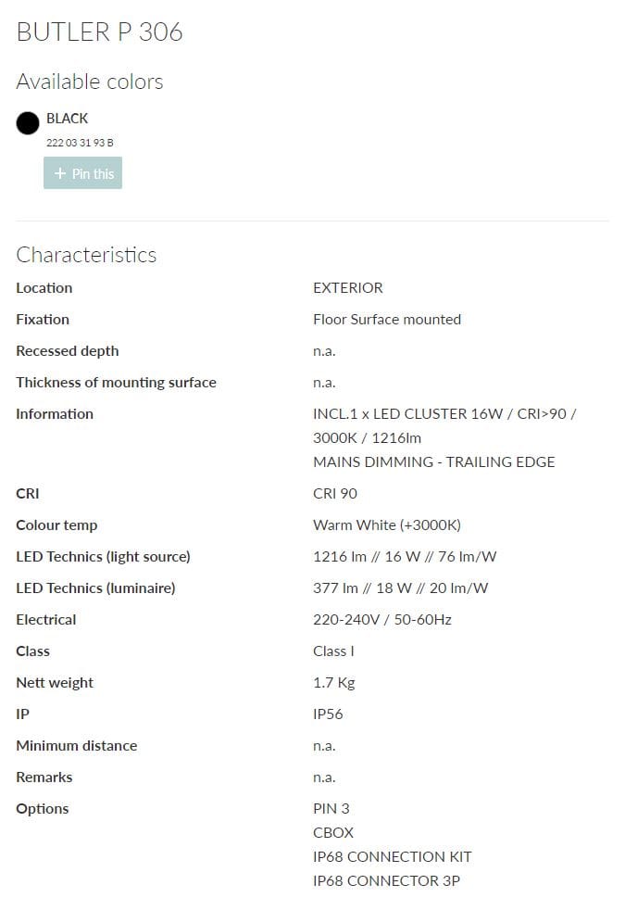Select the BLACK color label
The height and width of the screenshot is (910, 625).
(68, 119)
